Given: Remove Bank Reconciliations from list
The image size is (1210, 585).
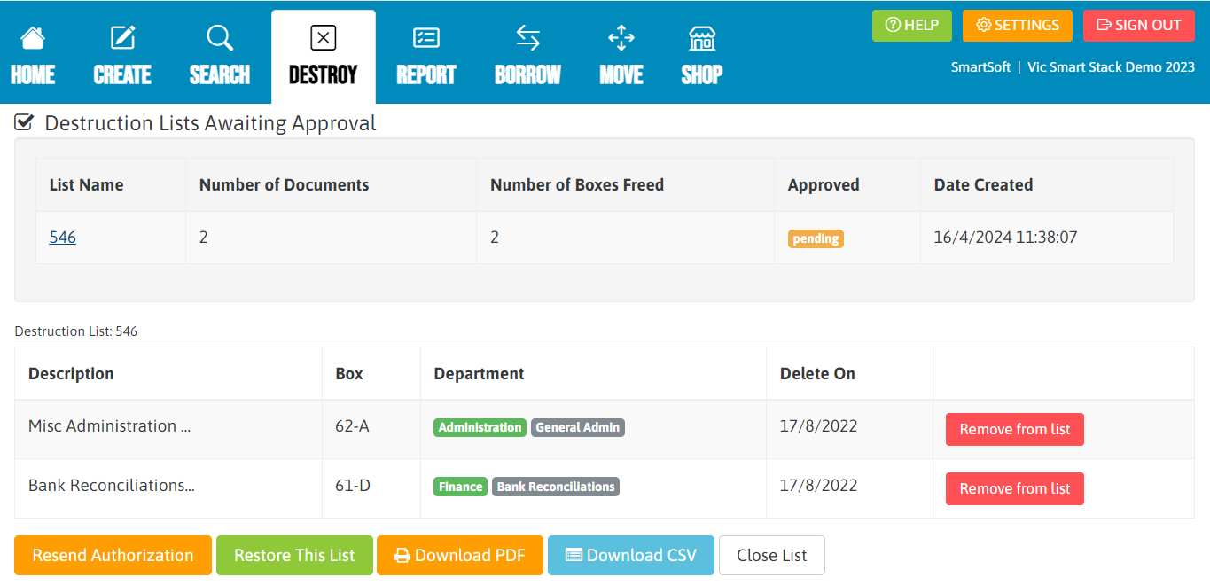Looking at the screenshot, I should click(1015, 488).
